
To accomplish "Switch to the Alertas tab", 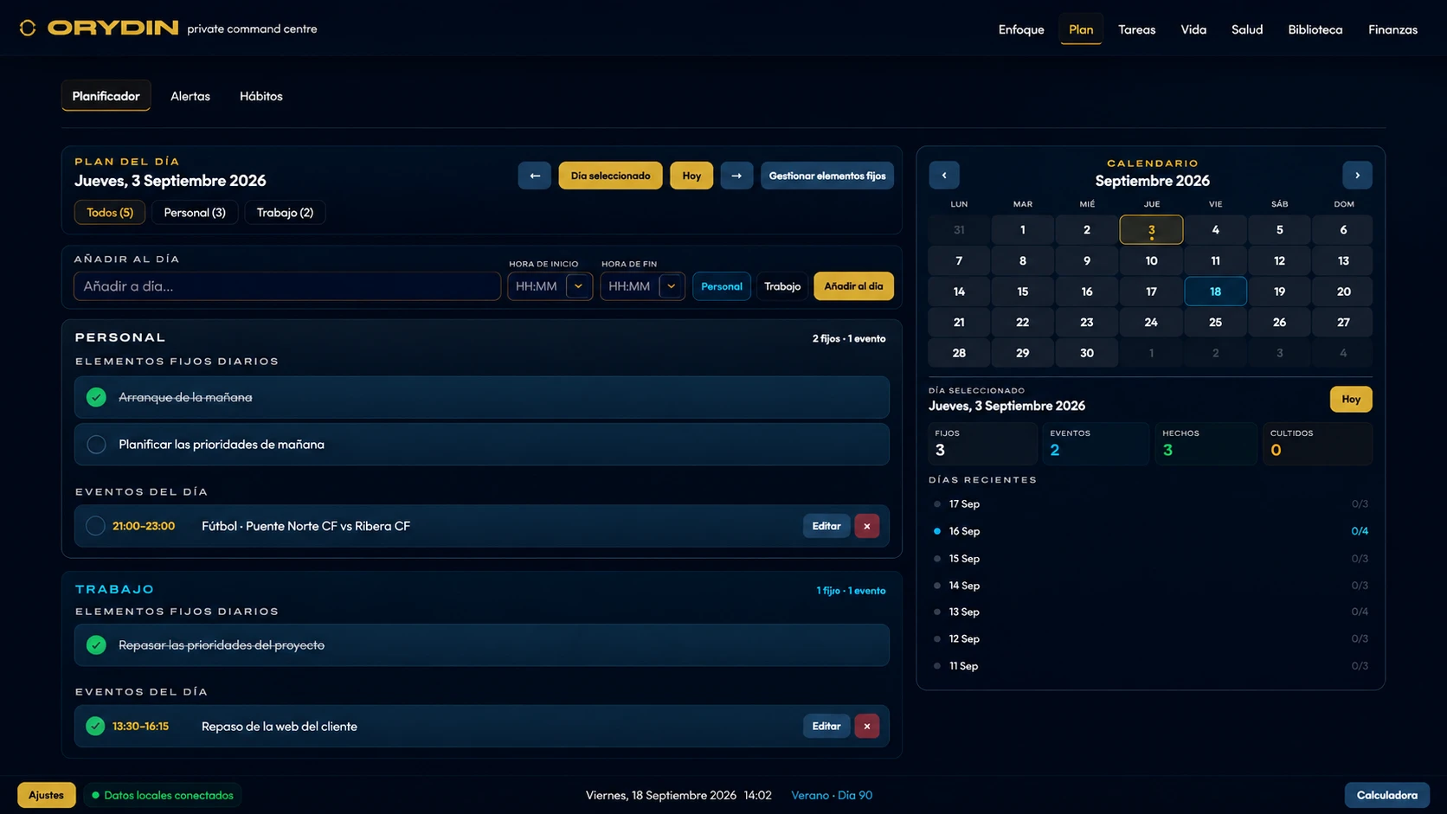I will (190, 96).
